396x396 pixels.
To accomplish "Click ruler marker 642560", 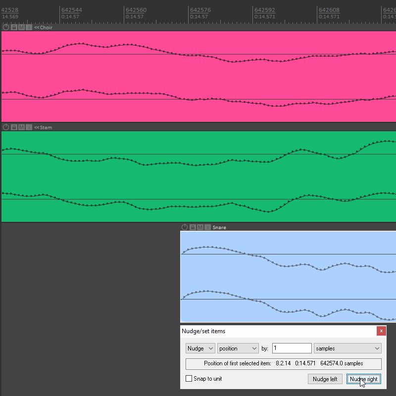I will pyautogui.click(x=136, y=10).
